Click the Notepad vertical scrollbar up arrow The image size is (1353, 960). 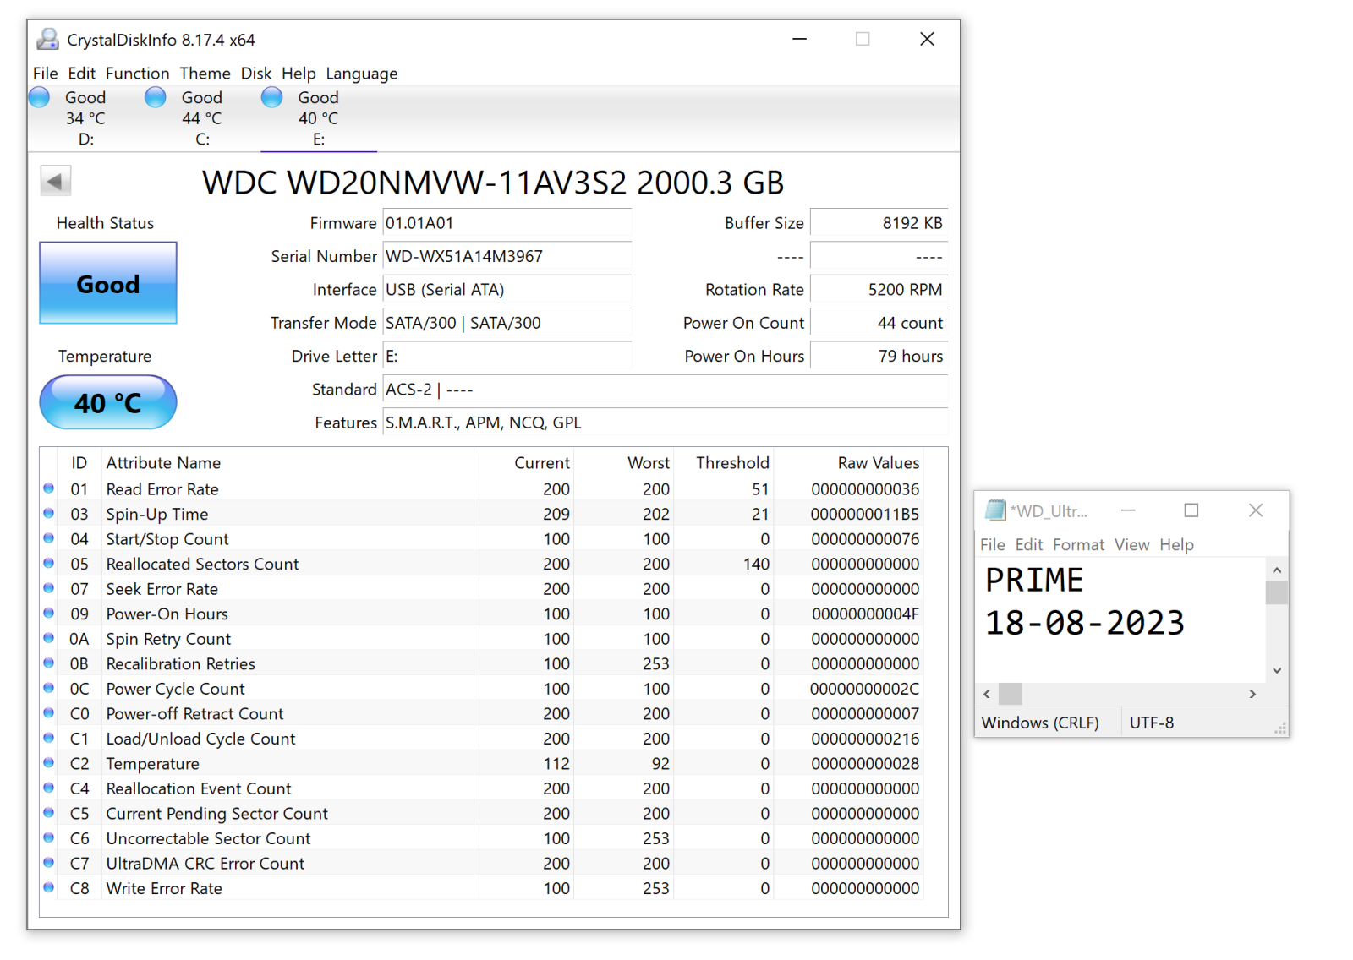[1277, 570]
